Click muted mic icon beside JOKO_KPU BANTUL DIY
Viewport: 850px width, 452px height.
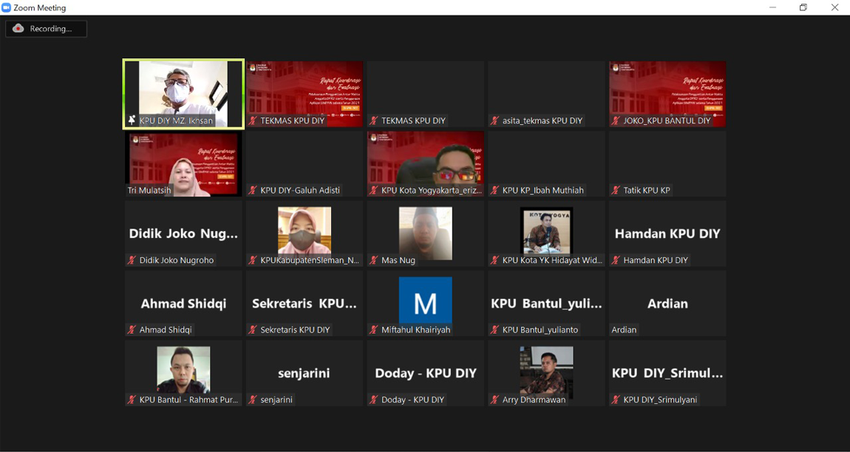[x=616, y=120]
